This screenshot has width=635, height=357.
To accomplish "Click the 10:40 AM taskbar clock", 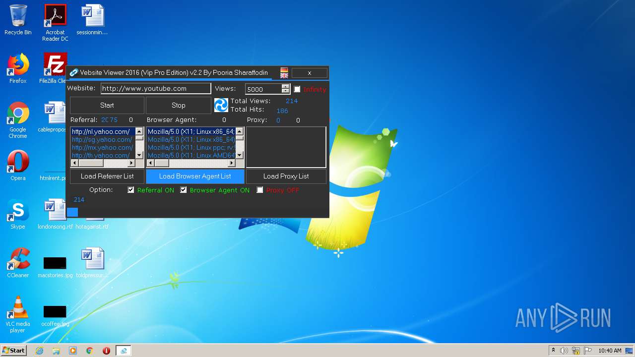I will 610,351.
